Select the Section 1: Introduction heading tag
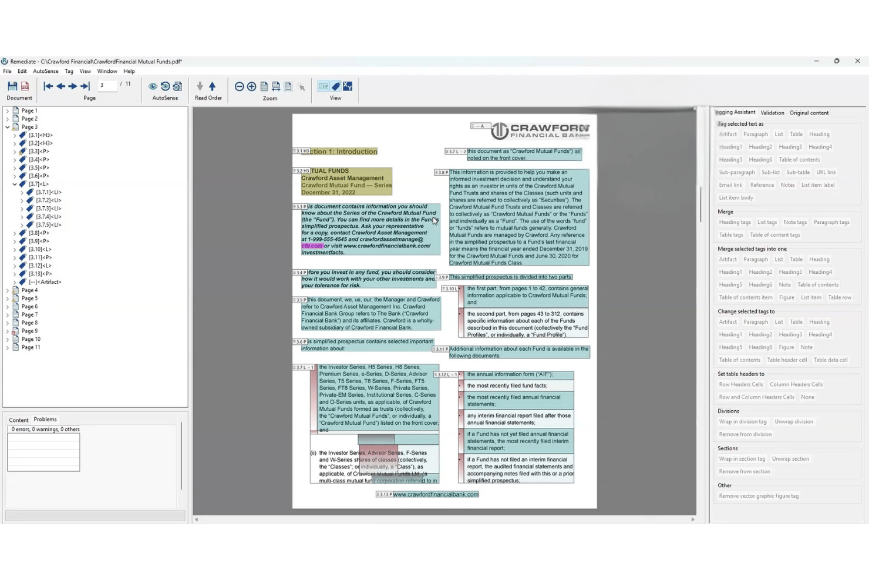 339,152
